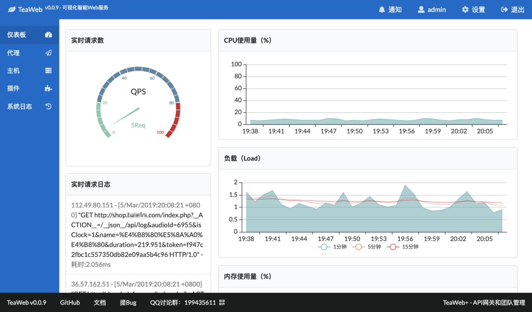Click the QR code icon after QQ群 number

222,303
